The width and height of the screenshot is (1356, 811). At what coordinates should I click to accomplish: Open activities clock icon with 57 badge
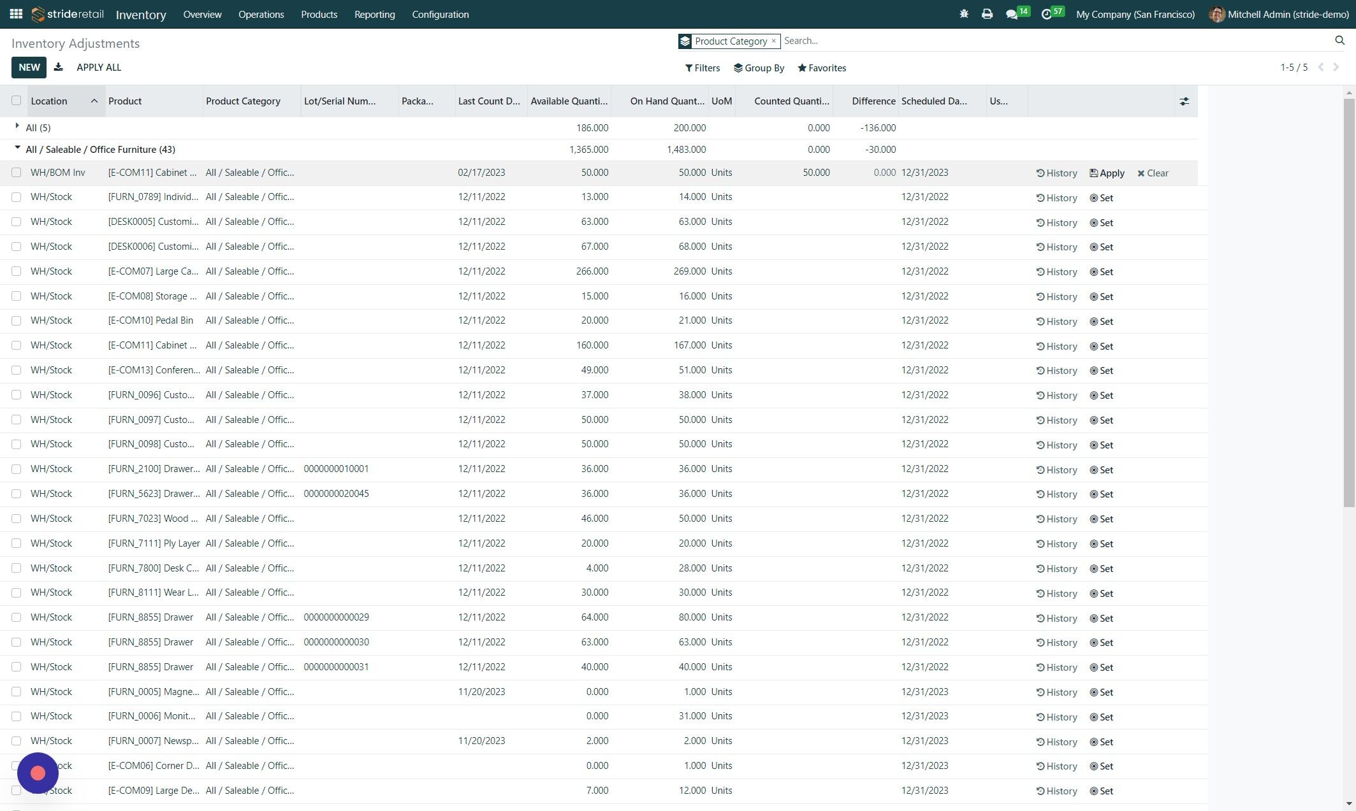click(x=1046, y=14)
